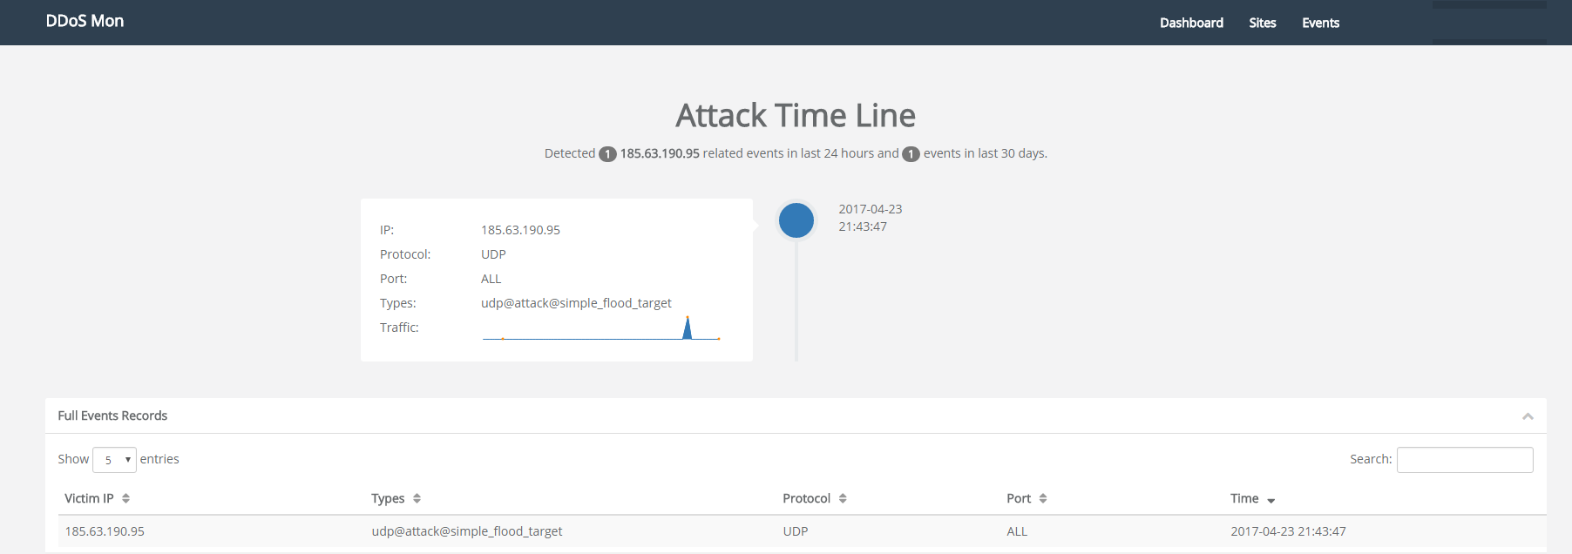Image resolution: width=1572 pixels, height=554 pixels.
Task: Click UDP protocol link in attack card
Action: [493, 254]
